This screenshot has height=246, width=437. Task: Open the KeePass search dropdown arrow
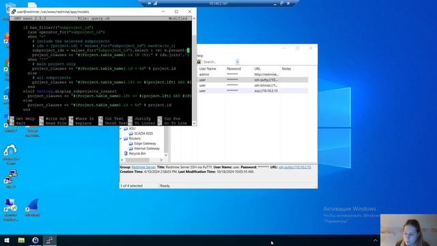pos(238,62)
